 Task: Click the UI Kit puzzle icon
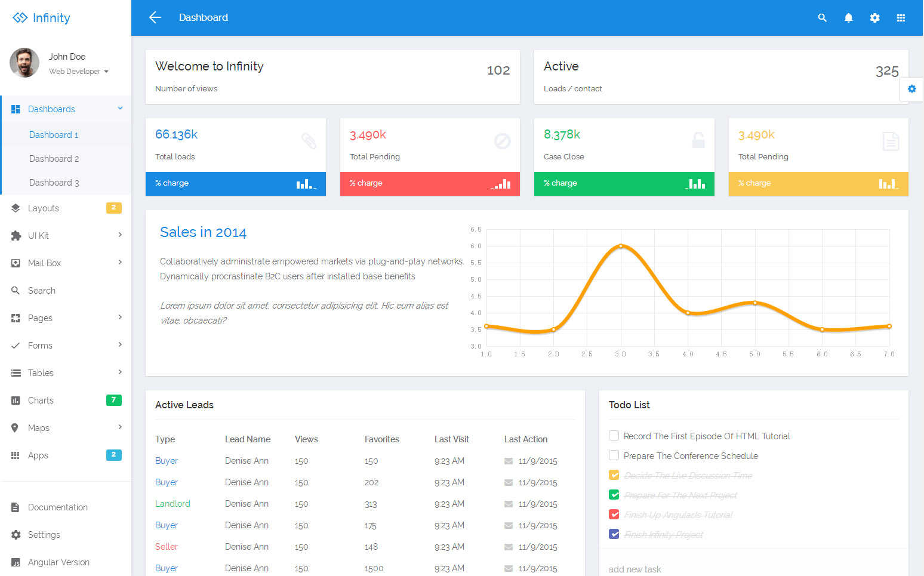16,236
